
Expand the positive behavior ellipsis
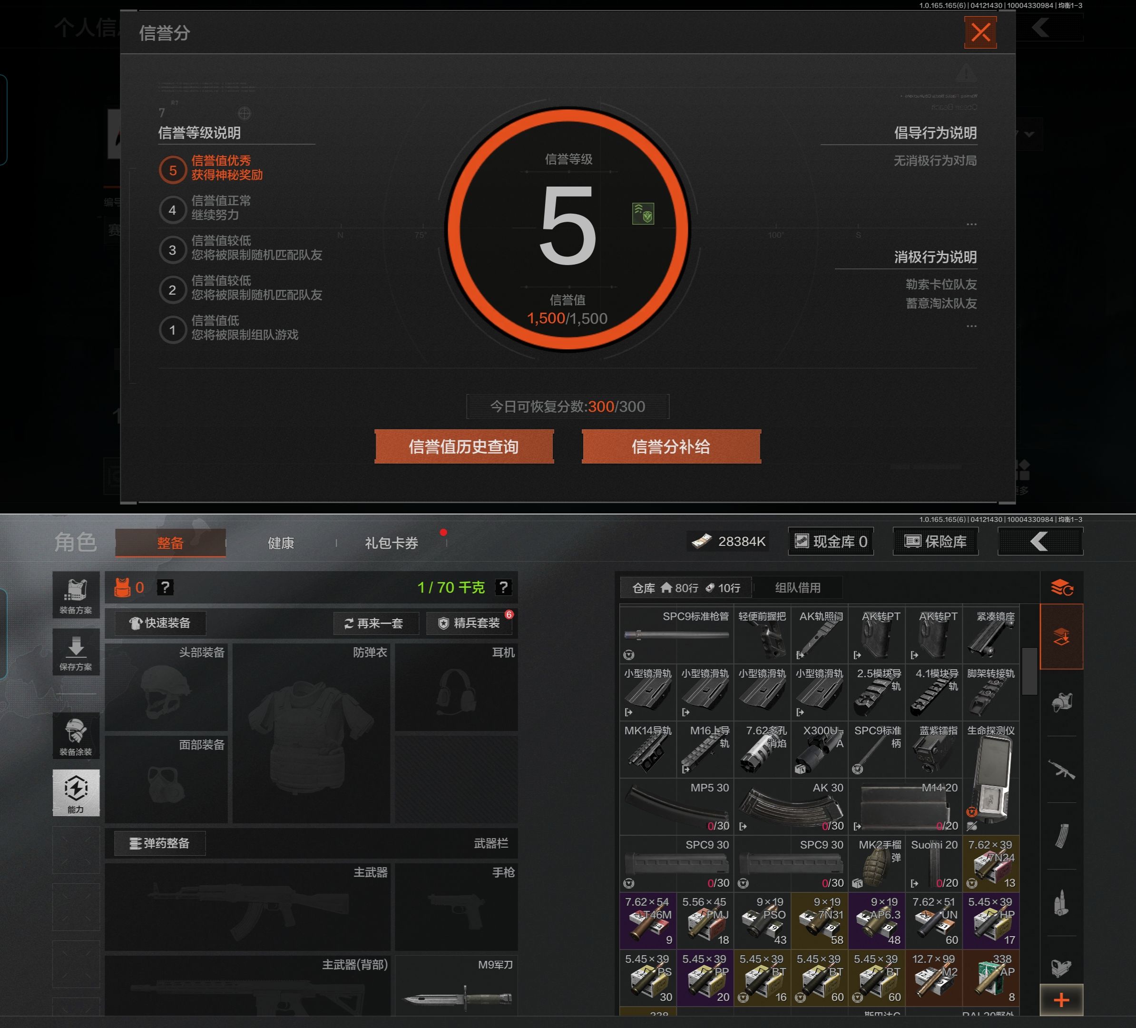[971, 224]
